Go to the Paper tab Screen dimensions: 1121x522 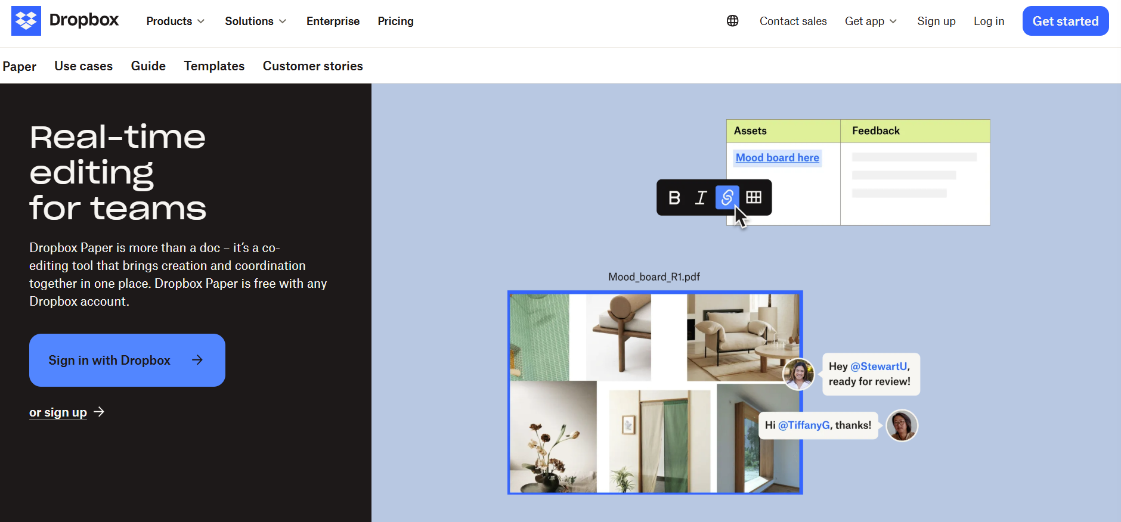tap(19, 66)
